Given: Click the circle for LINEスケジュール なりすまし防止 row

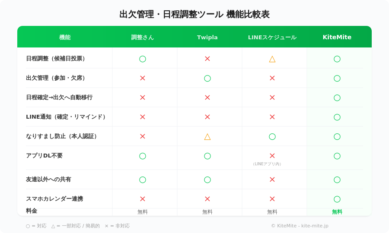Looking at the screenshot, I should coord(272,136).
